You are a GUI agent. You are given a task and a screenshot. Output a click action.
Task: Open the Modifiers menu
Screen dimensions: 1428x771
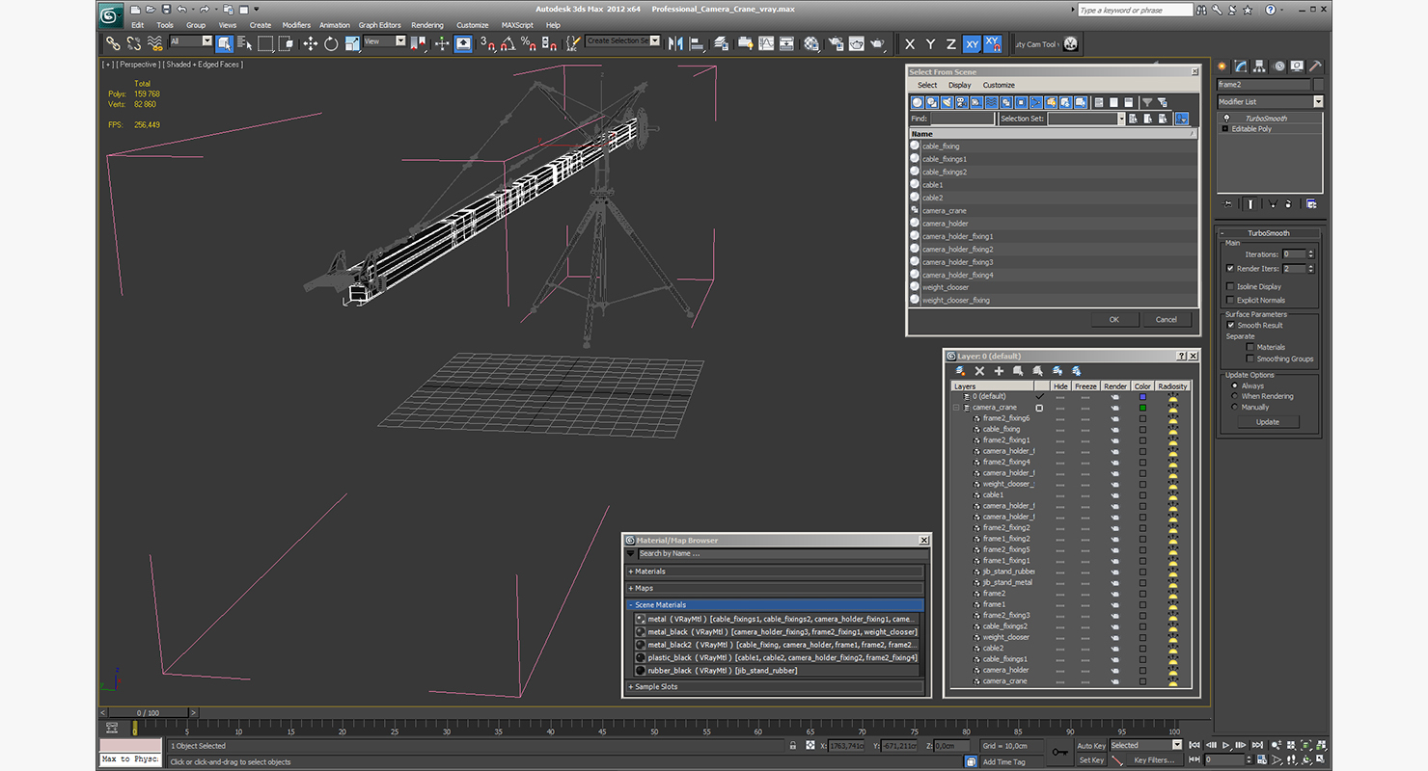[296, 25]
